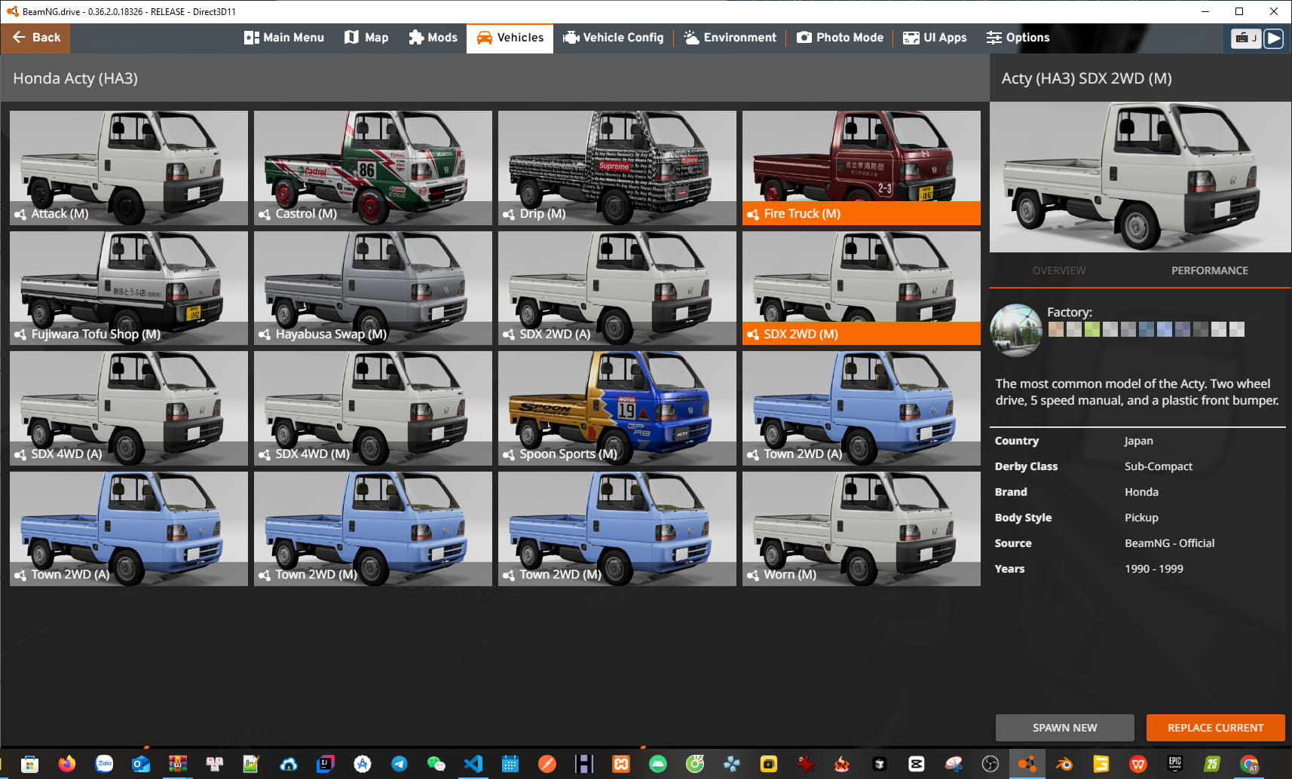Click the BeamNG.drive taskbar icon
1292x779 pixels.
click(1027, 764)
